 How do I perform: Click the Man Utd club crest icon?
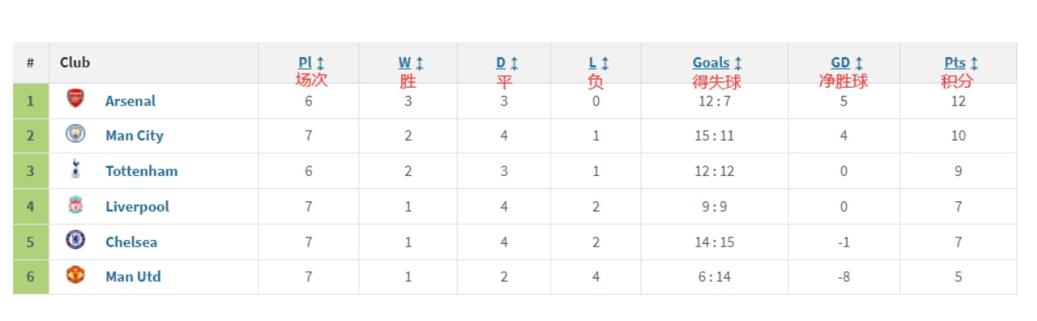pyautogui.click(x=75, y=276)
